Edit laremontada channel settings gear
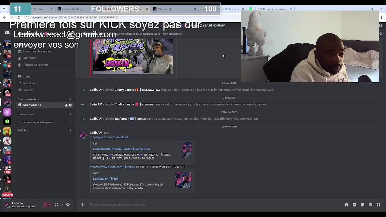Image resolution: width=386 pixels, height=217 pixels. click(70, 105)
